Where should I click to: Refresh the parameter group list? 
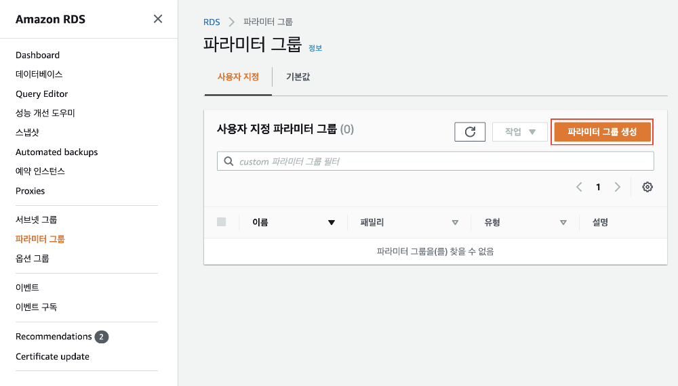tap(470, 131)
